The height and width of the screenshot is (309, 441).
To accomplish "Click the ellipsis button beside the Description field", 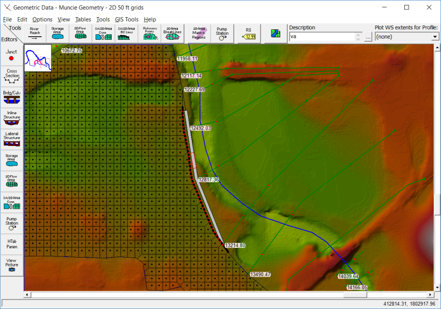I will click(x=367, y=36).
